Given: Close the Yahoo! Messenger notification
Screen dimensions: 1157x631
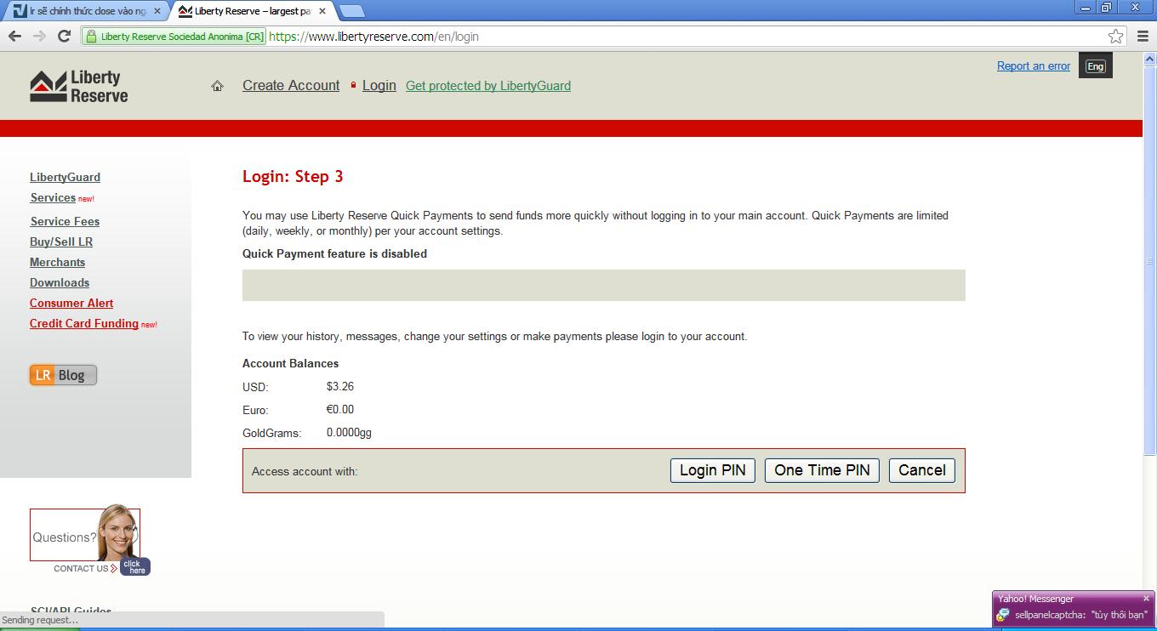Looking at the screenshot, I should tap(1146, 599).
